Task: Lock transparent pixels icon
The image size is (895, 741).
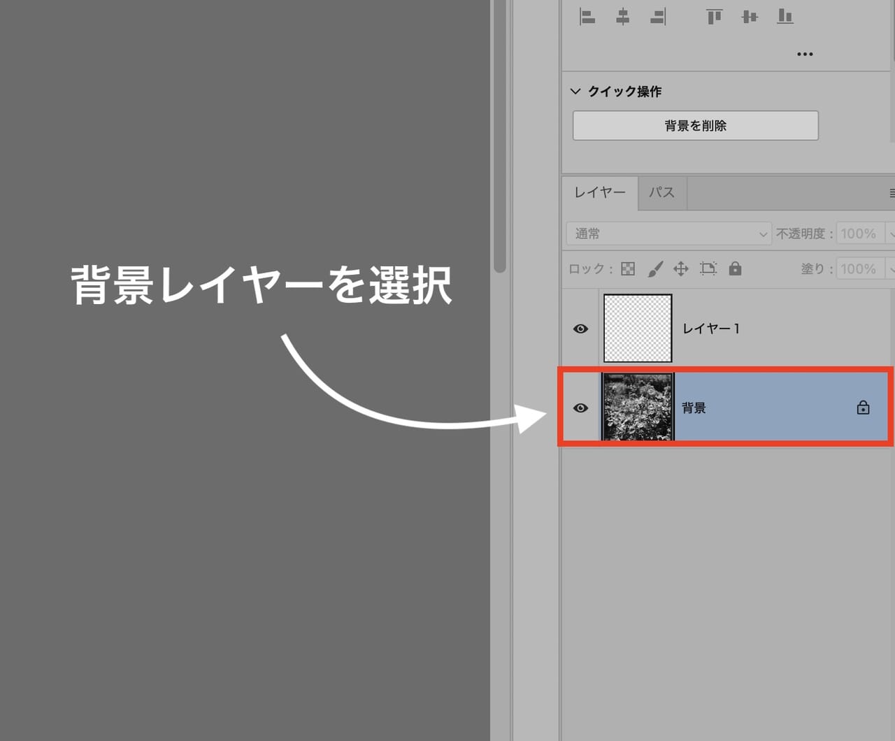Action: click(628, 268)
